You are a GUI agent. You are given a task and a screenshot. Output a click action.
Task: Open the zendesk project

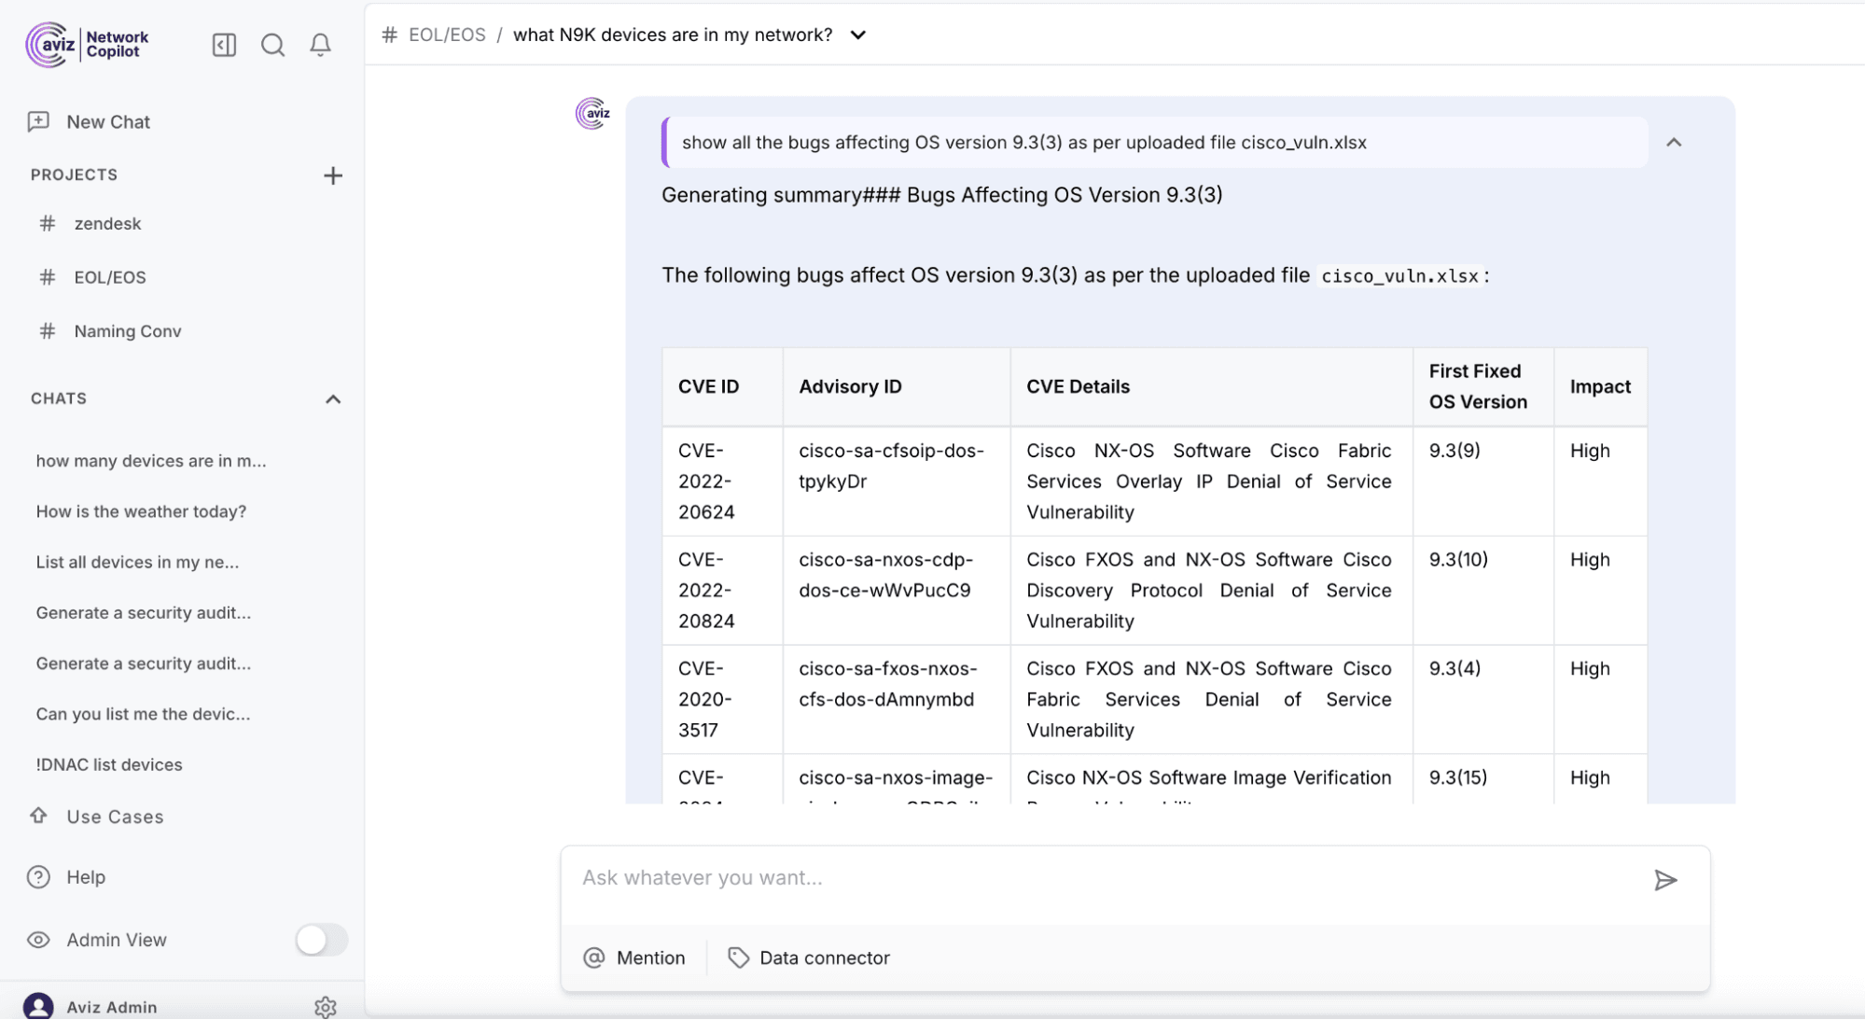pyautogui.click(x=107, y=223)
